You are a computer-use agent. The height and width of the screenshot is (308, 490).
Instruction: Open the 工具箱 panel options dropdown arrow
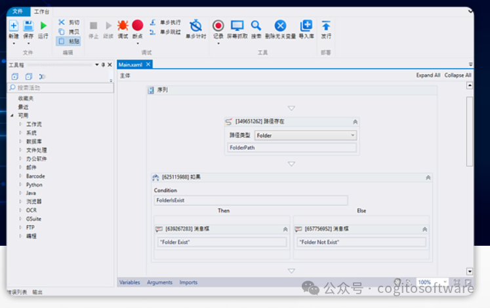(x=97, y=65)
